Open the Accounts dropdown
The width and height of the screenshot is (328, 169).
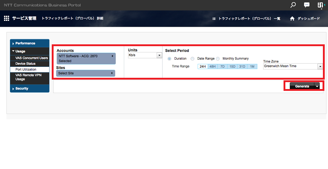point(86,59)
